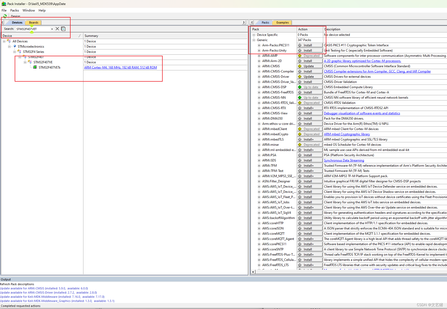The image size is (447, 309).
Task: Select the ARM::TFM-Test pack name
Action: point(273,171)
